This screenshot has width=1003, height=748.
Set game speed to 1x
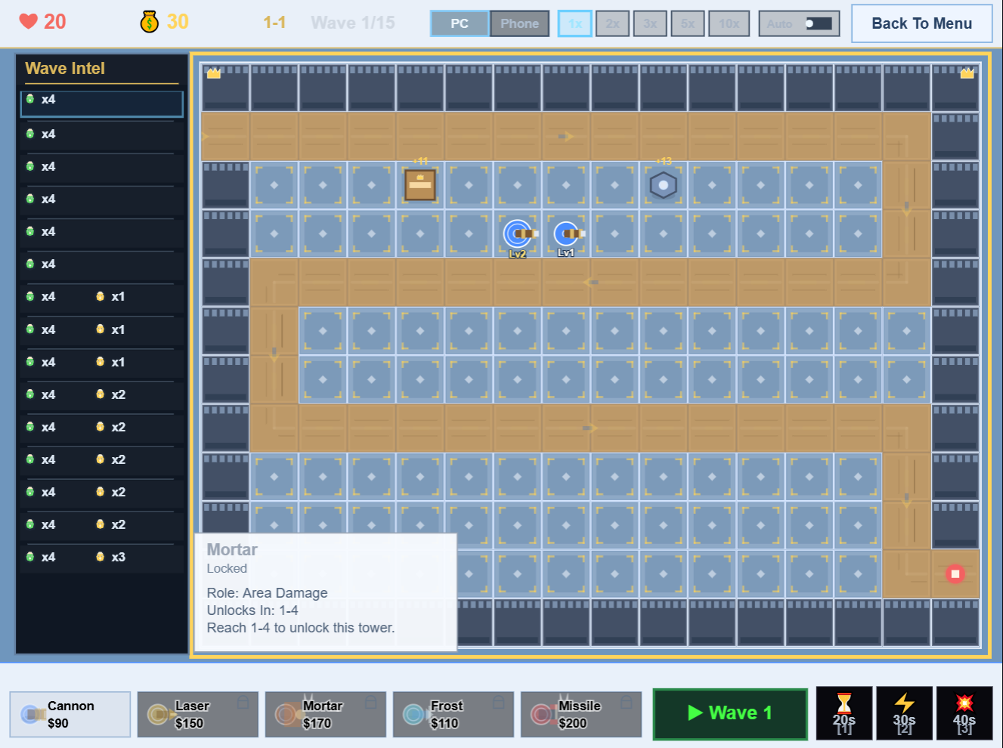tap(574, 23)
